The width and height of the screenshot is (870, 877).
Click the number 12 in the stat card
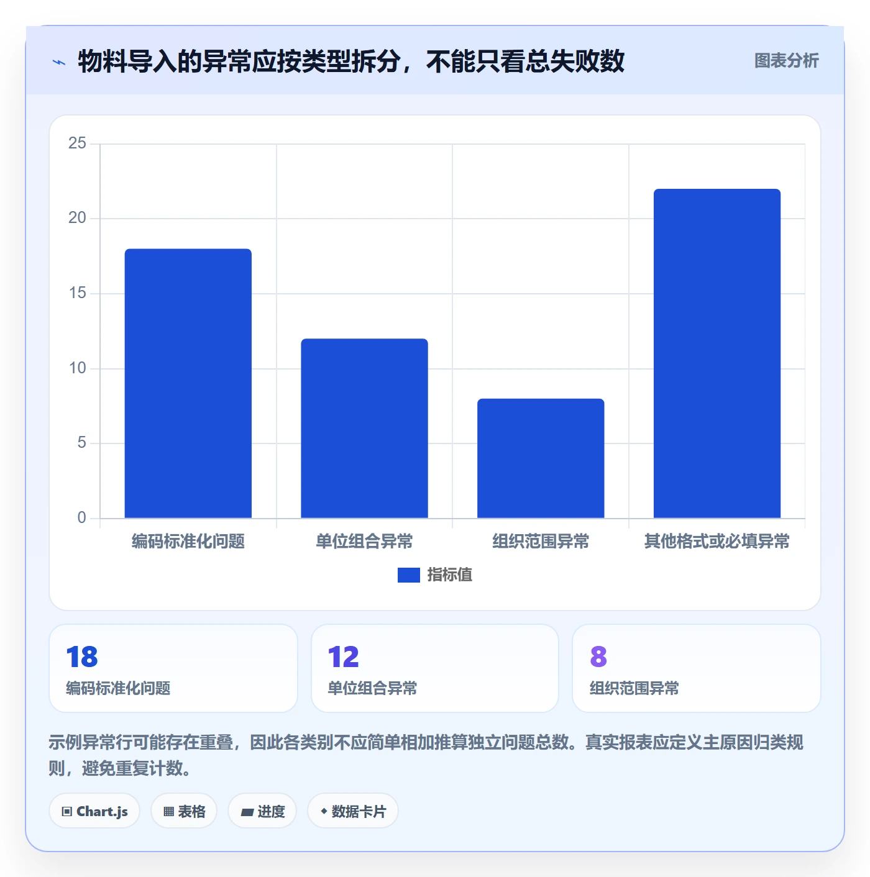coord(344,657)
